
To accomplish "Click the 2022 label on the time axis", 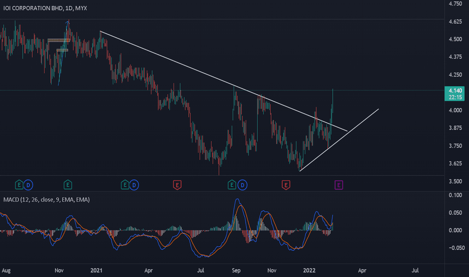I will click(309, 270).
